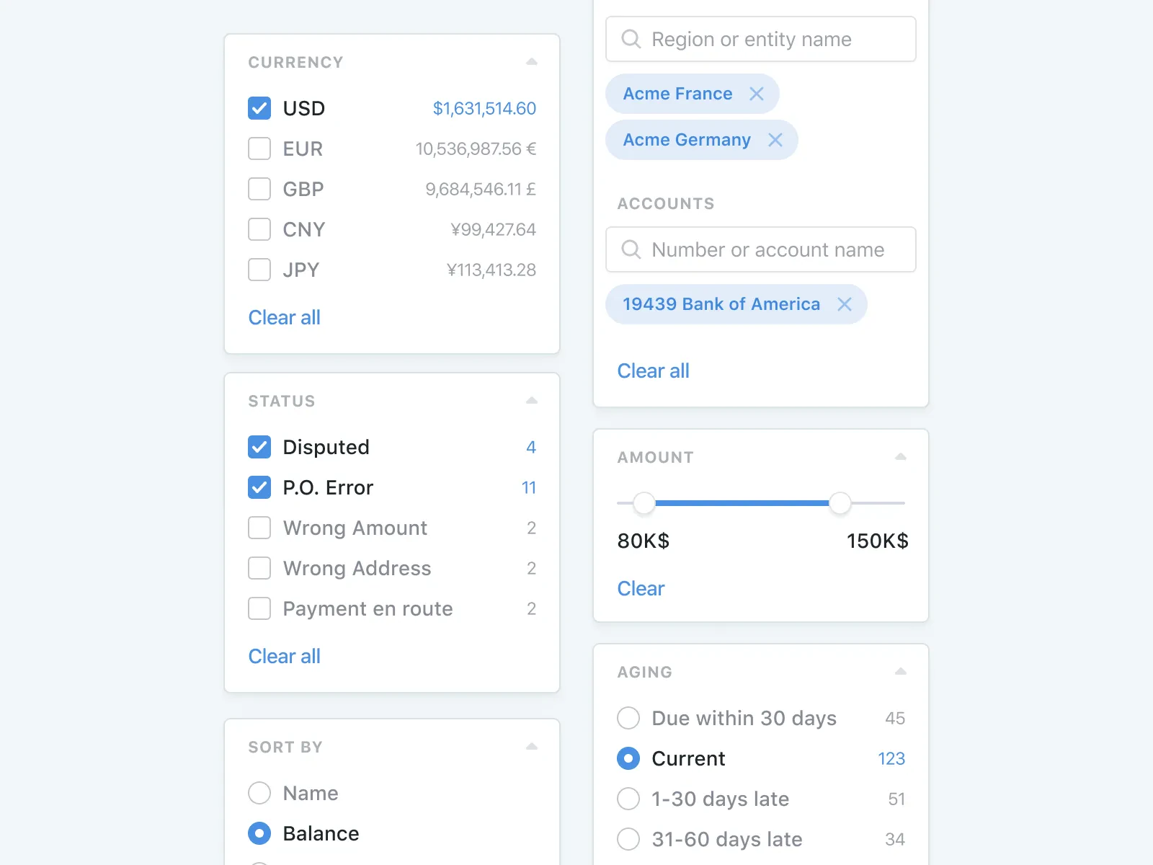Click Clear under the Amount slider
The height and width of the screenshot is (865, 1153).
pyautogui.click(x=640, y=588)
